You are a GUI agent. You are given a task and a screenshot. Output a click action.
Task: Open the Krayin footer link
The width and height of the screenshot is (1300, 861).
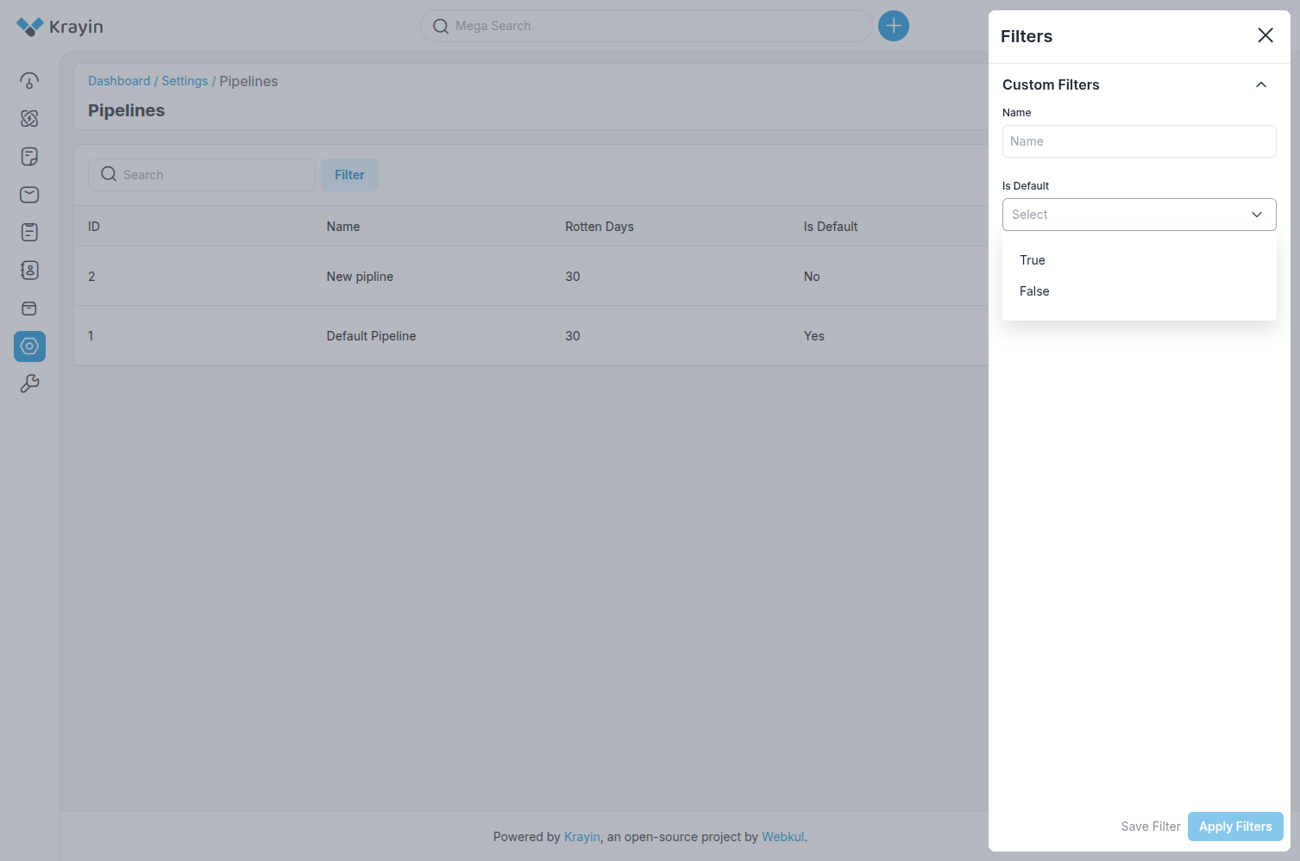click(x=582, y=837)
